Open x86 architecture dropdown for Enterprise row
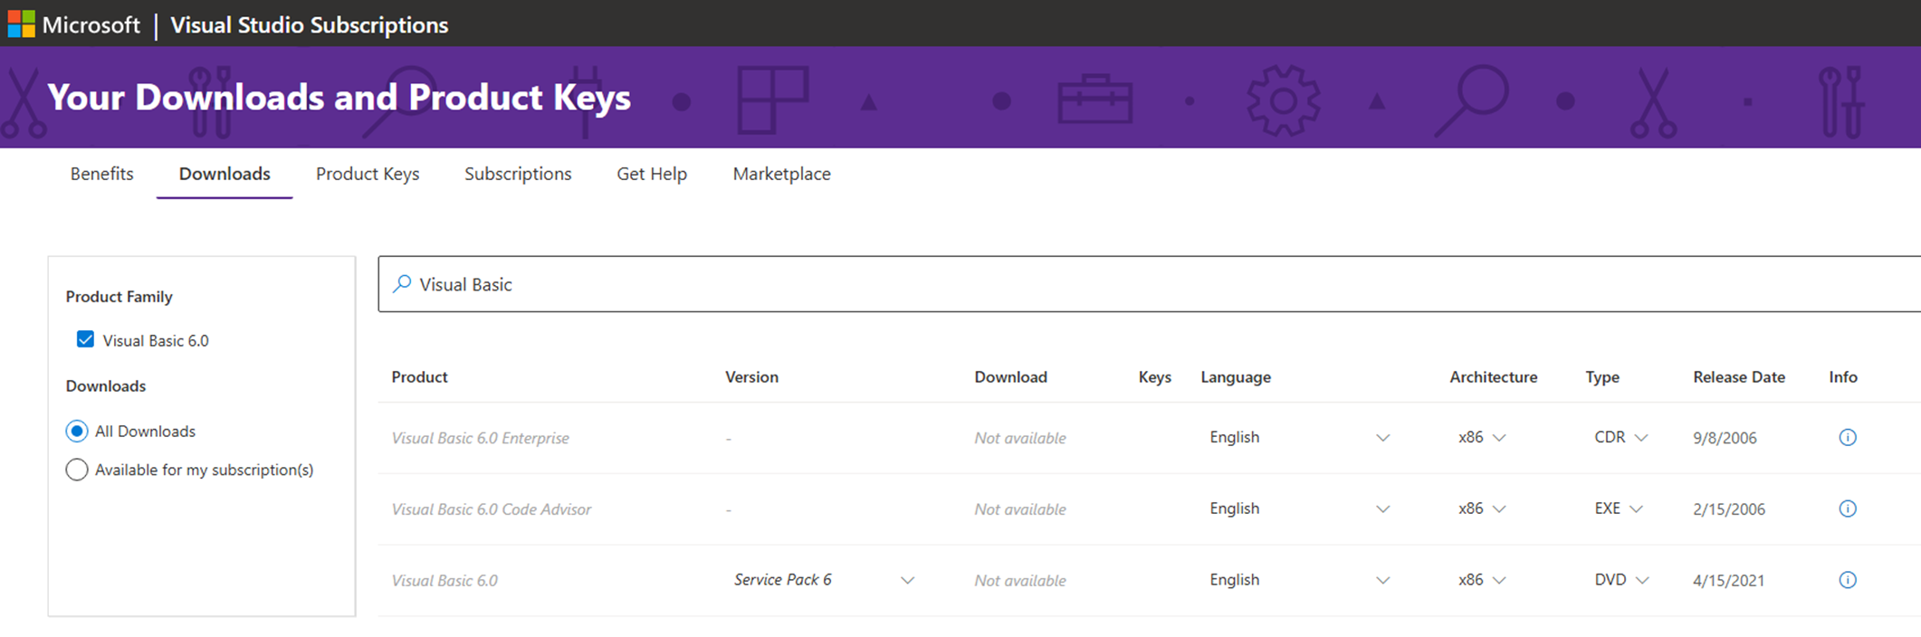This screenshot has height=637, width=1921. point(1482,437)
